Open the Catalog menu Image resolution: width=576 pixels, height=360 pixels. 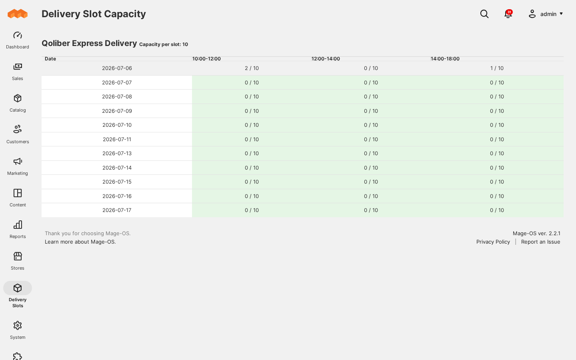click(x=18, y=103)
